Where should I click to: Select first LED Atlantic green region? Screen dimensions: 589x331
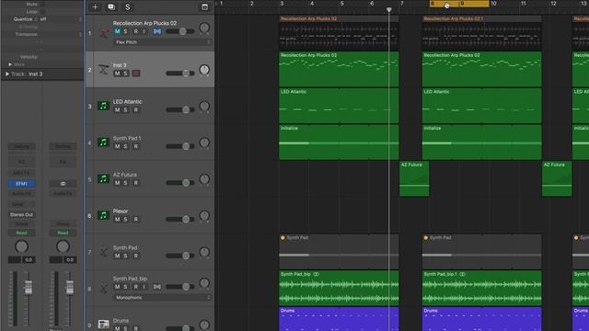click(x=339, y=106)
